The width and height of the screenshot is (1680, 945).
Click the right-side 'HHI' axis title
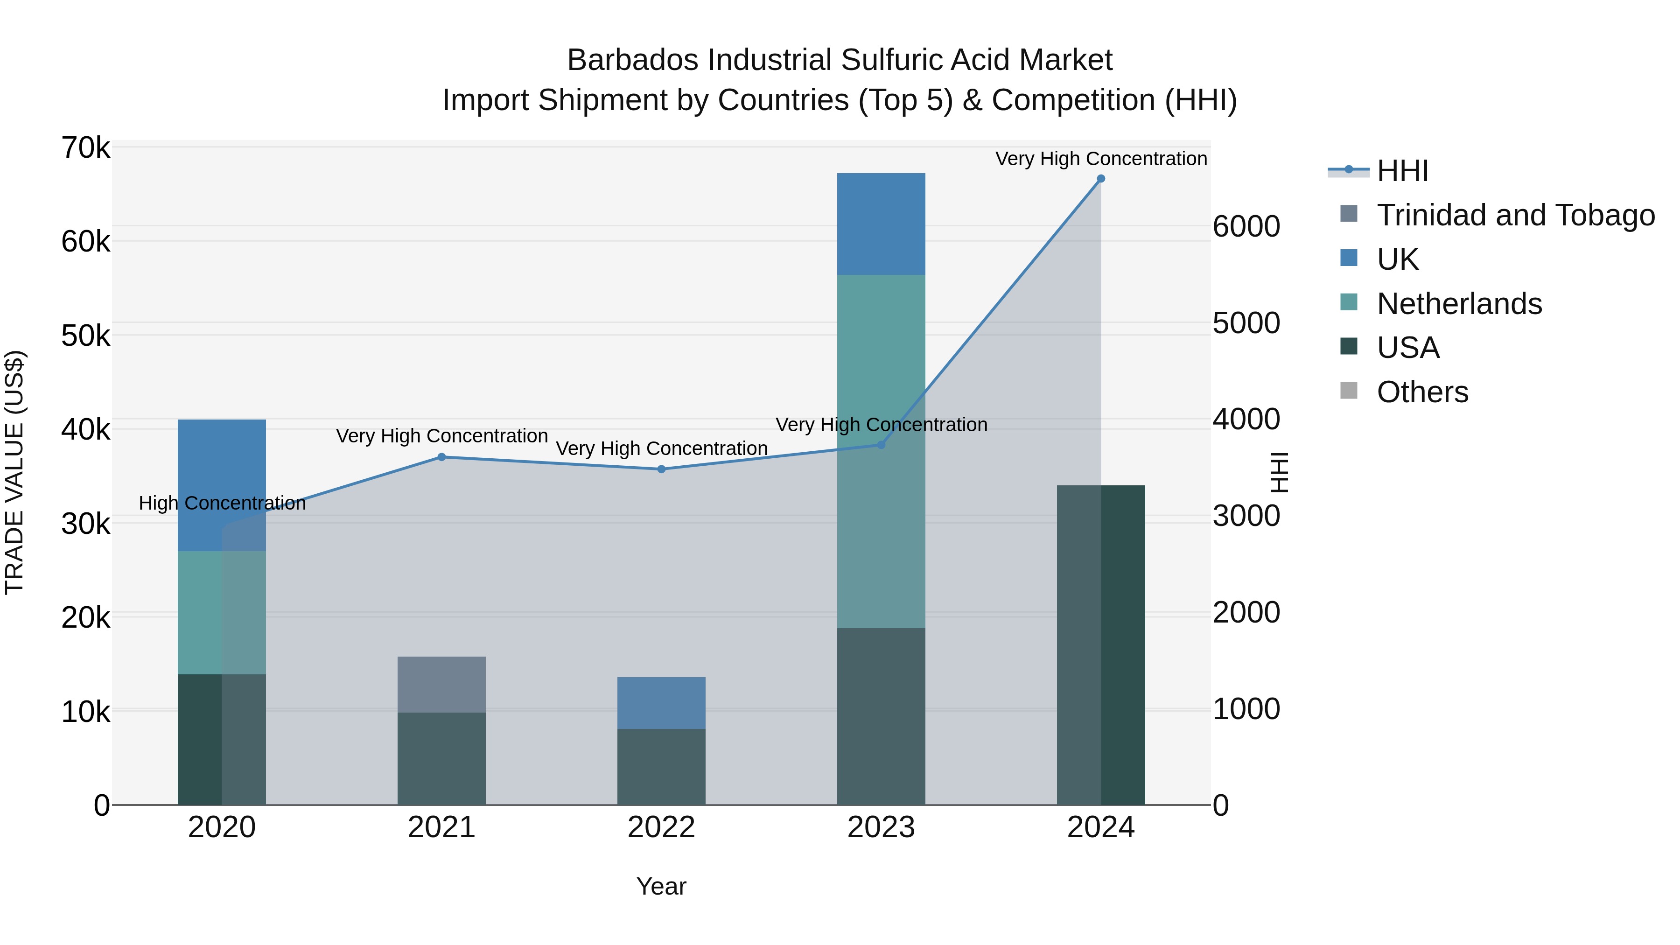coord(1280,472)
